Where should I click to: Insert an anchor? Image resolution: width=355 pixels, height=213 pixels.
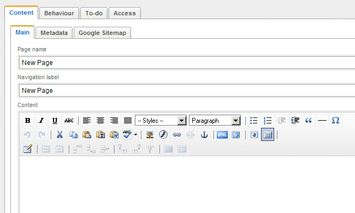point(204,135)
